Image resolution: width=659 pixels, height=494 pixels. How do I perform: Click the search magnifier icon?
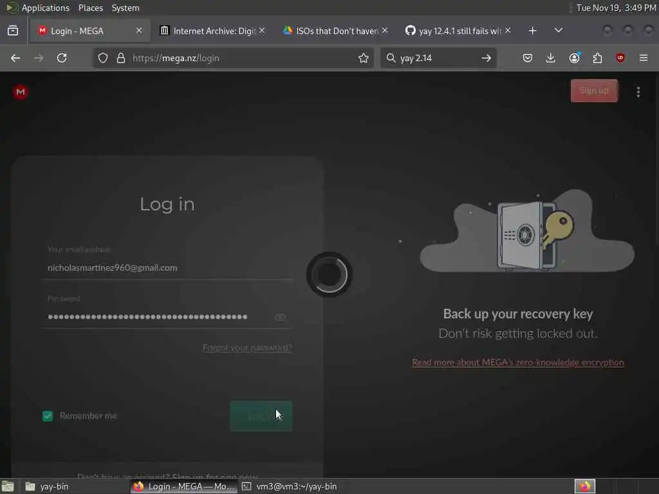pyautogui.click(x=391, y=58)
